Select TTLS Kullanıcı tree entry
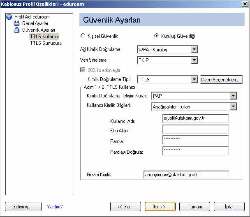The image size is (250, 217). 44,37
